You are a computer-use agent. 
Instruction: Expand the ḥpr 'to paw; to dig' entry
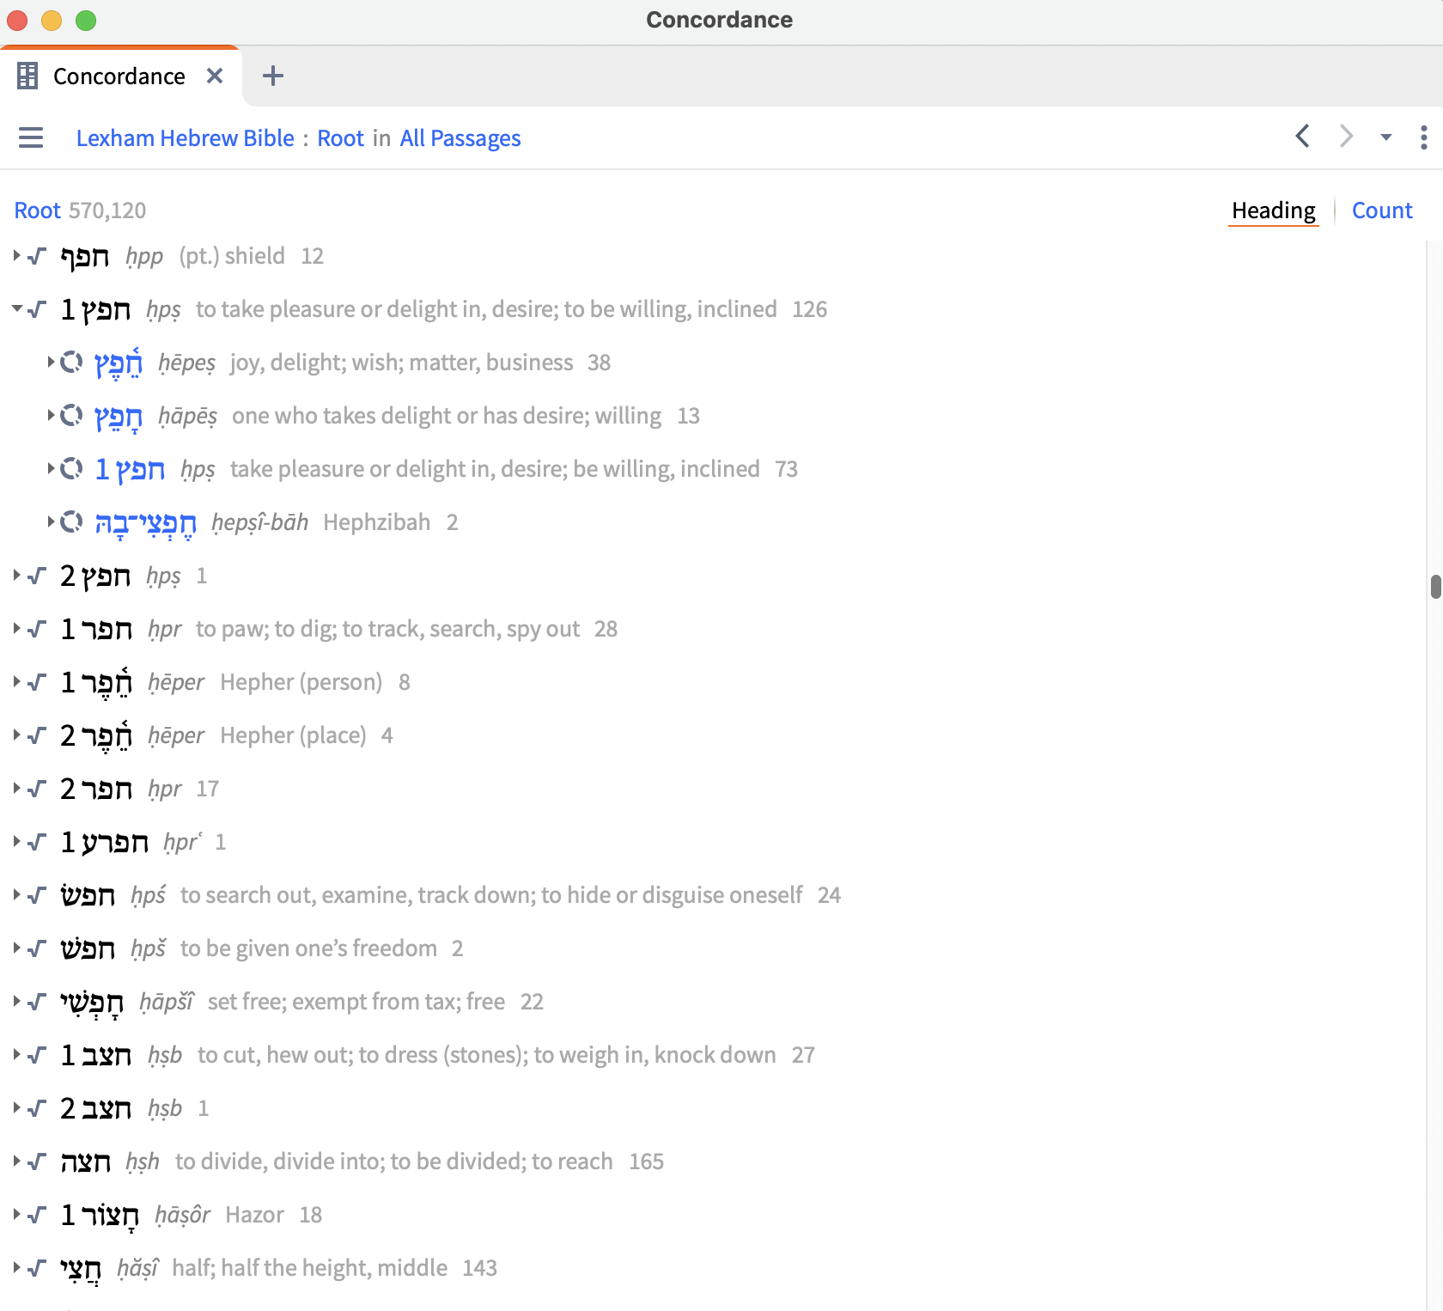[x=16, y=629]
